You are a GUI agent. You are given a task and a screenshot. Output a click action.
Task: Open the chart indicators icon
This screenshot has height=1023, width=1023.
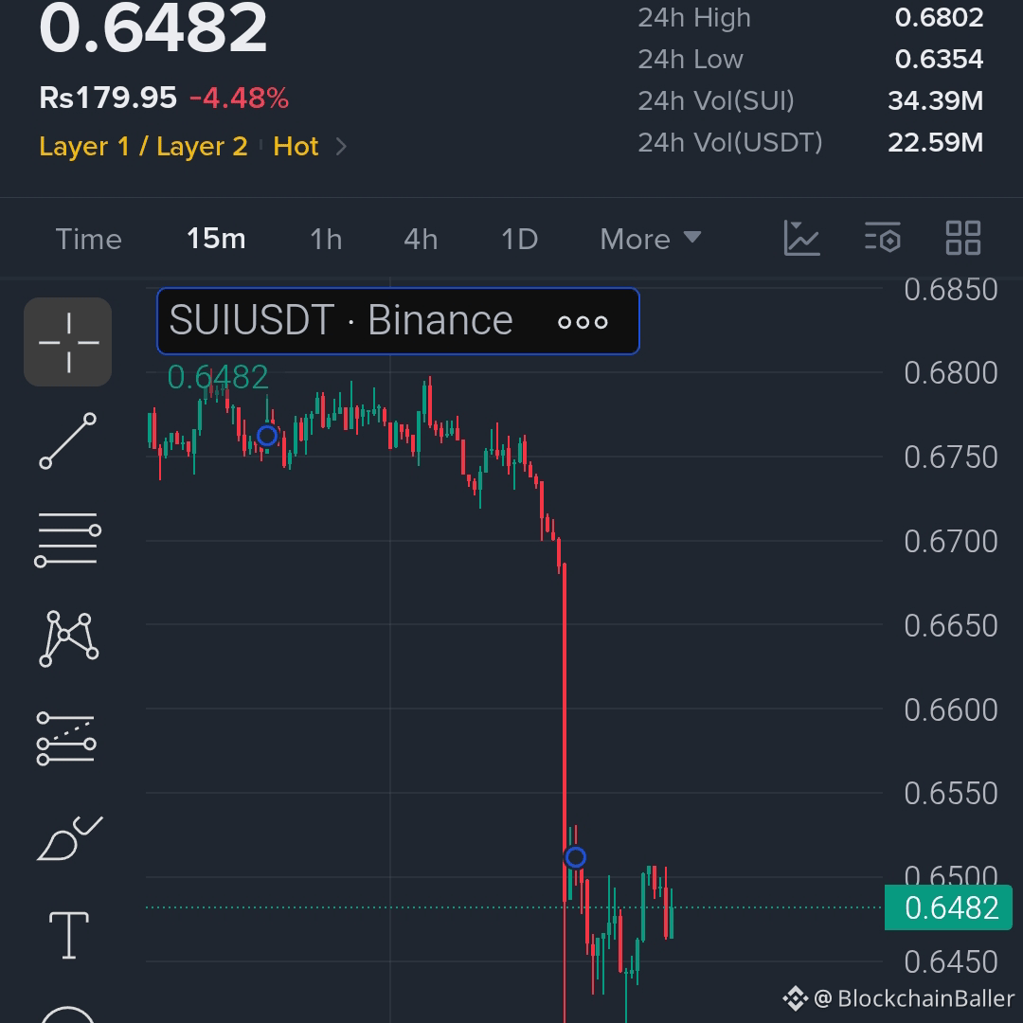tap(801, 238)
